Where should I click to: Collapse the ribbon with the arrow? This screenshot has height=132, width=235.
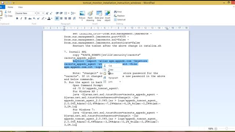(x=234, y=7)
